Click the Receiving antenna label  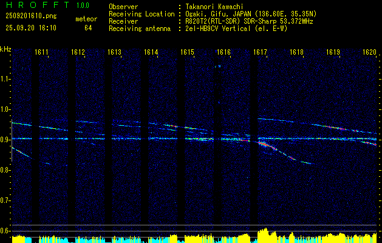140,29
